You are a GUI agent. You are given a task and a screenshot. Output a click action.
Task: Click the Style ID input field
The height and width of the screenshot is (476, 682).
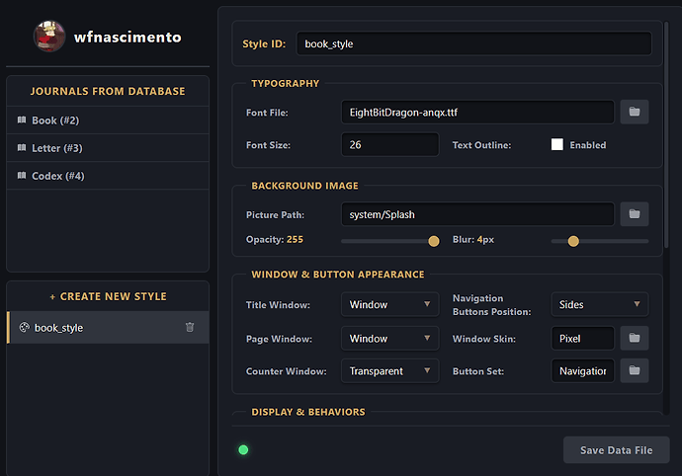(x=474, y=43)
